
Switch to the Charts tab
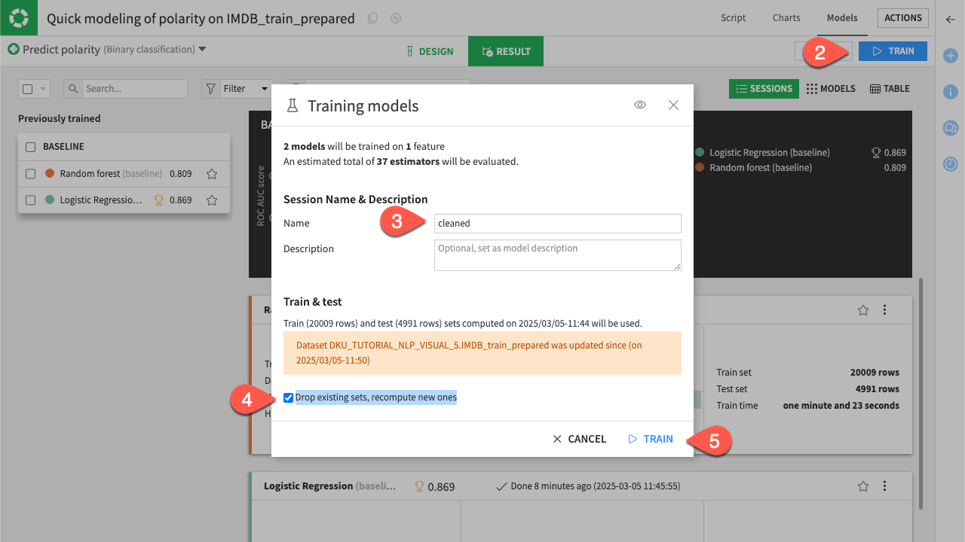click(786, 17)
